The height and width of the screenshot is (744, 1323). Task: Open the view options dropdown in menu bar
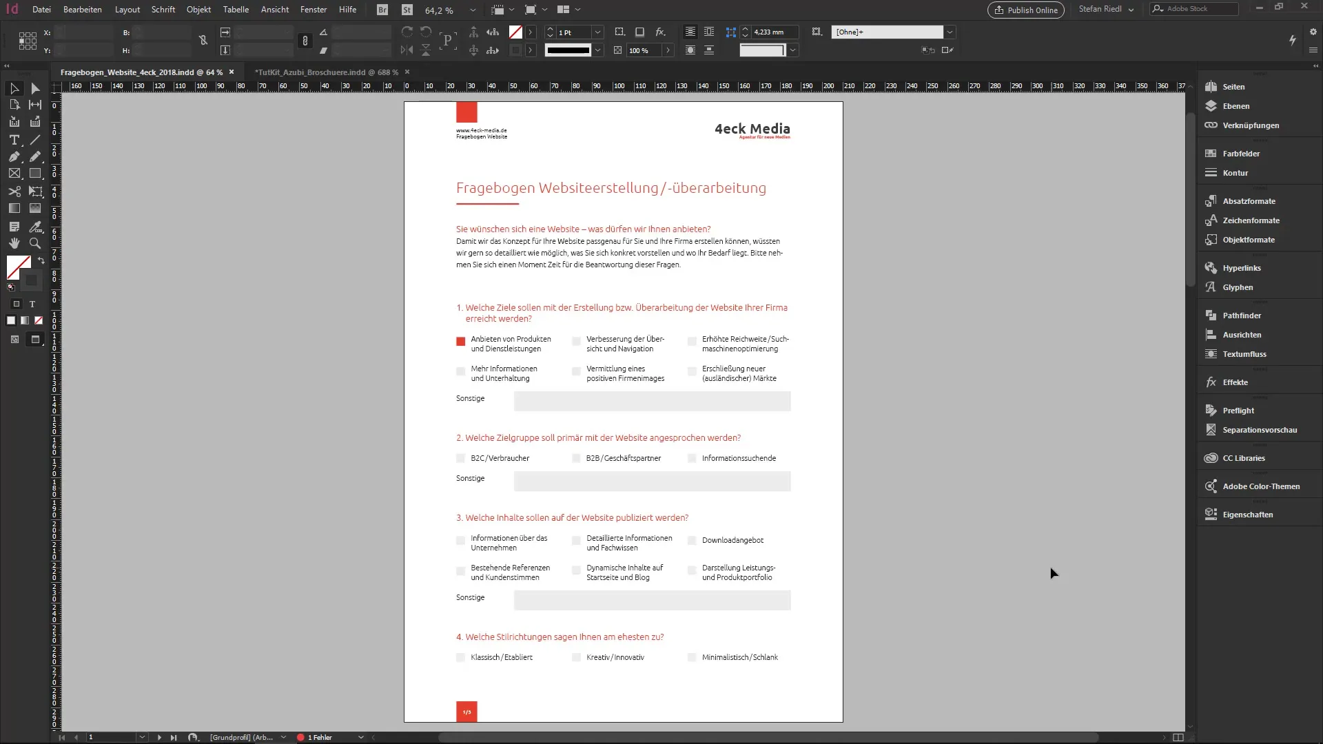click(x=502, y=10)
